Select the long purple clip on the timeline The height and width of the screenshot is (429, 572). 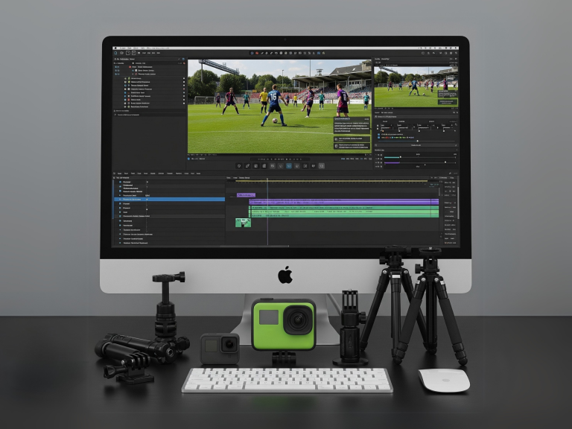click(344, 202)
